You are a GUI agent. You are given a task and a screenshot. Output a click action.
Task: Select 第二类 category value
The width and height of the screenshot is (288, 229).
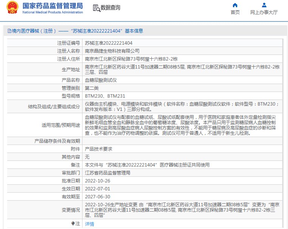pos(92,88)
